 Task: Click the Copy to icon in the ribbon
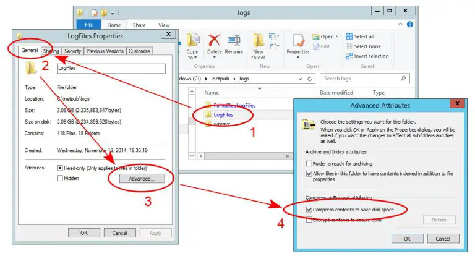click(x=193, y=40)
